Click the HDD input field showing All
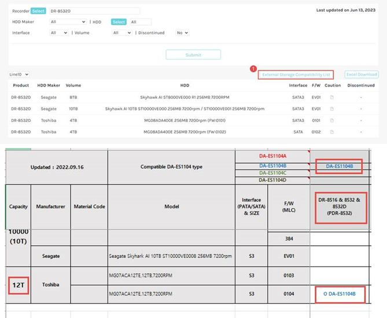This screenshot has height=318, width=387. pyautogui.click(x=141, y=22)
